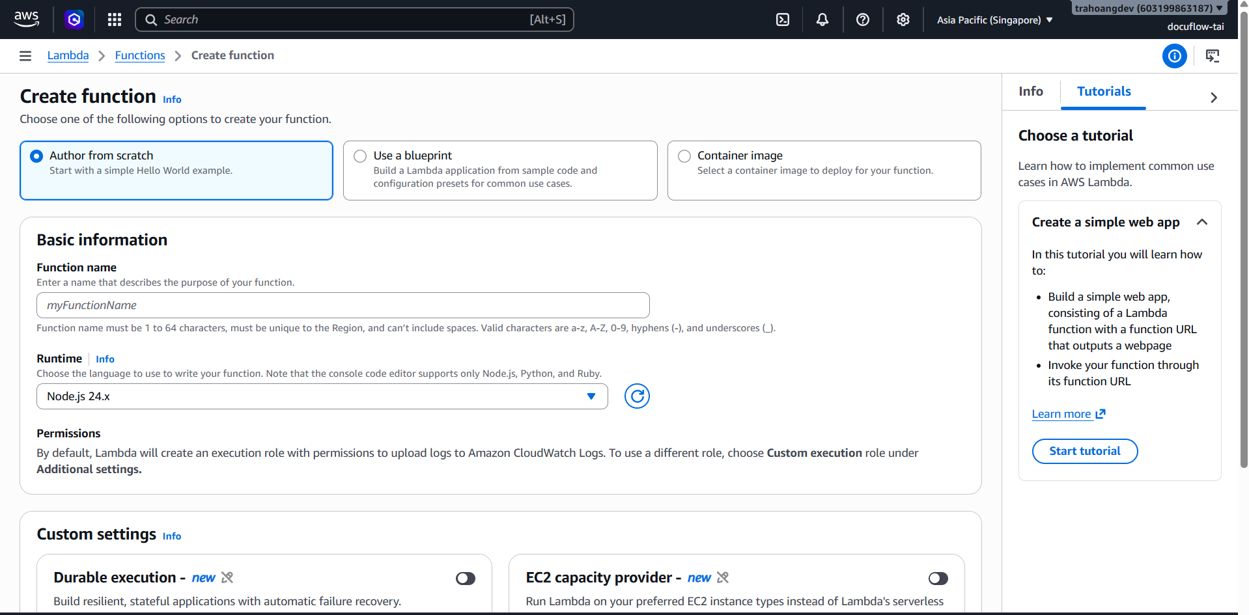This screenshot has width=1249, height=615.
Task: Click the magnifier icon in the search bar
Action: click(x=151, y=20)
